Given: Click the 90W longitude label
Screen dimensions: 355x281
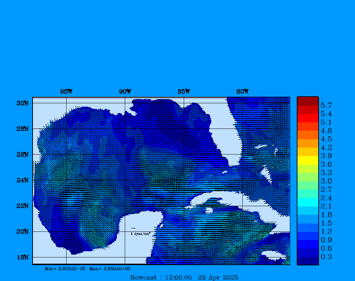Looking at the screenshot, I should (x=125, y=91).
